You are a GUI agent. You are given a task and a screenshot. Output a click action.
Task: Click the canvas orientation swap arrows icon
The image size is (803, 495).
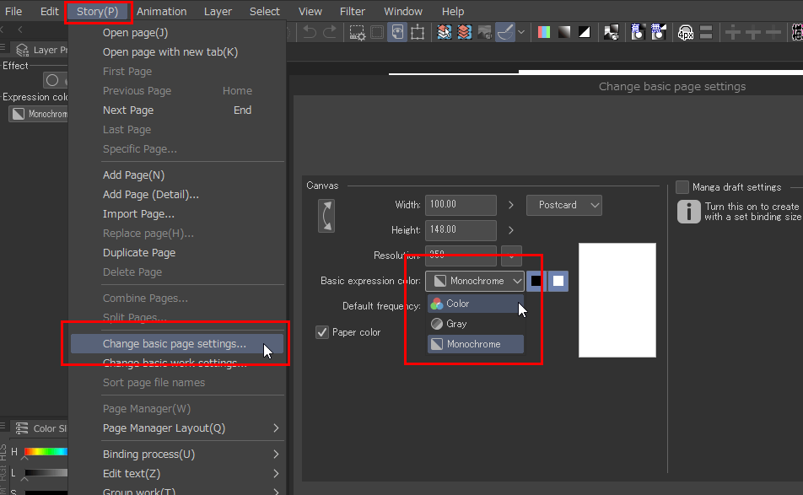[326, 216]
